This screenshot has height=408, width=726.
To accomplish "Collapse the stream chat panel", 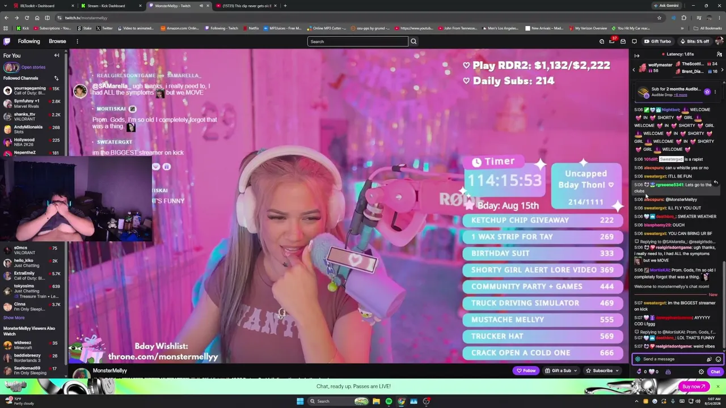I will (636, 56).
